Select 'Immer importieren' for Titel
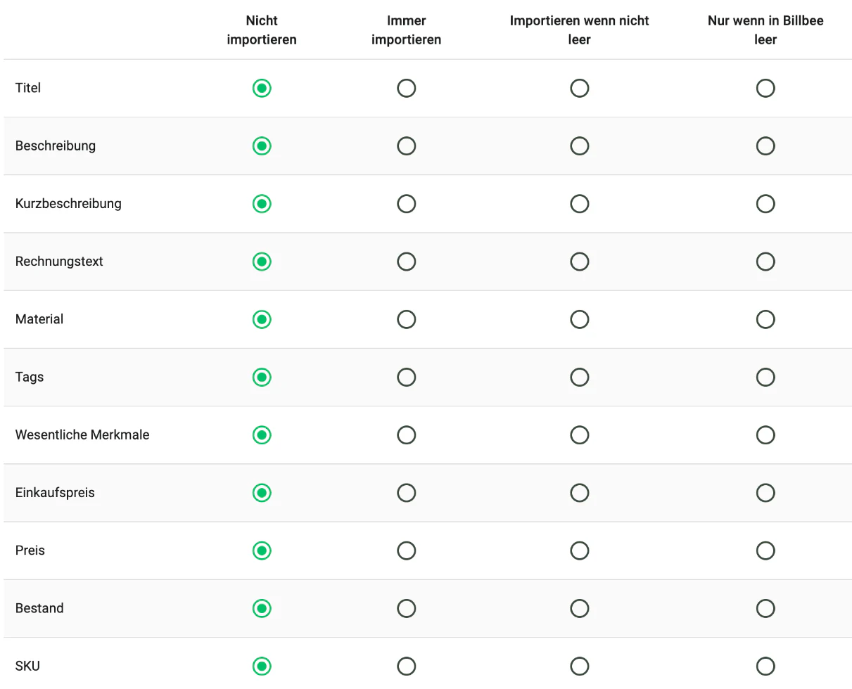Viewport: 852px width, 689px height. [407, 88]
